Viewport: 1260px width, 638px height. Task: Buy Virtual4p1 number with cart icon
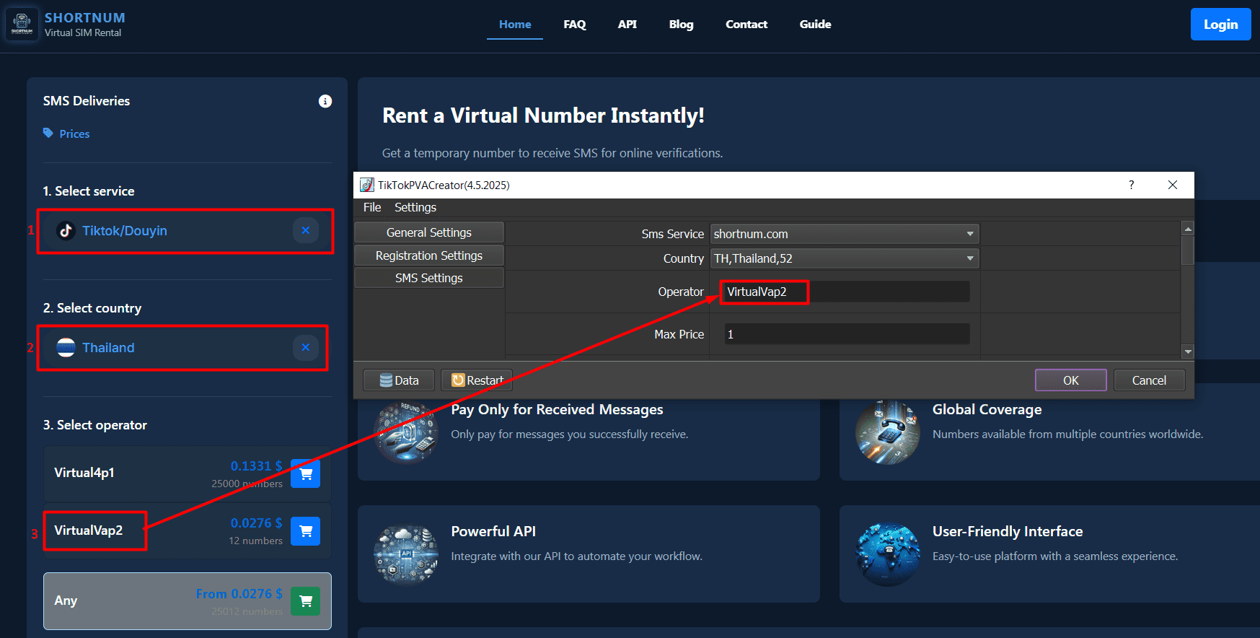(x=306, y=473)
